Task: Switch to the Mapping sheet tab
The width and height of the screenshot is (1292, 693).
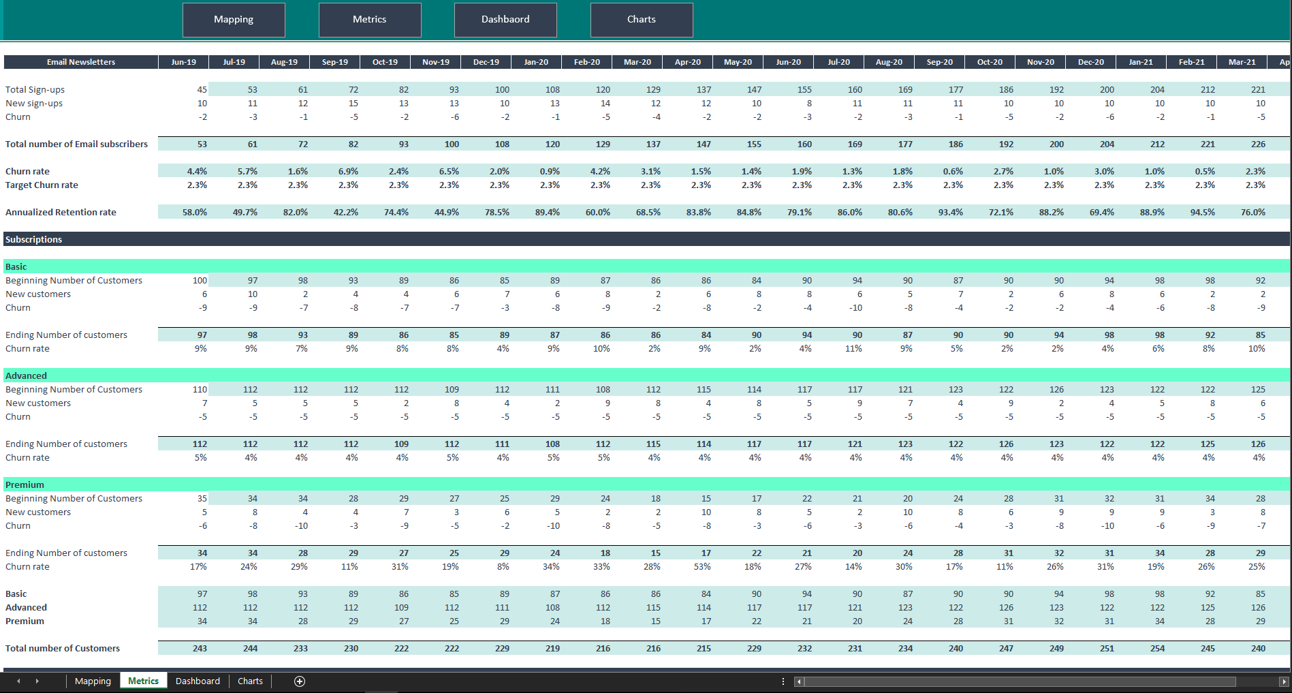Action: 93,681
